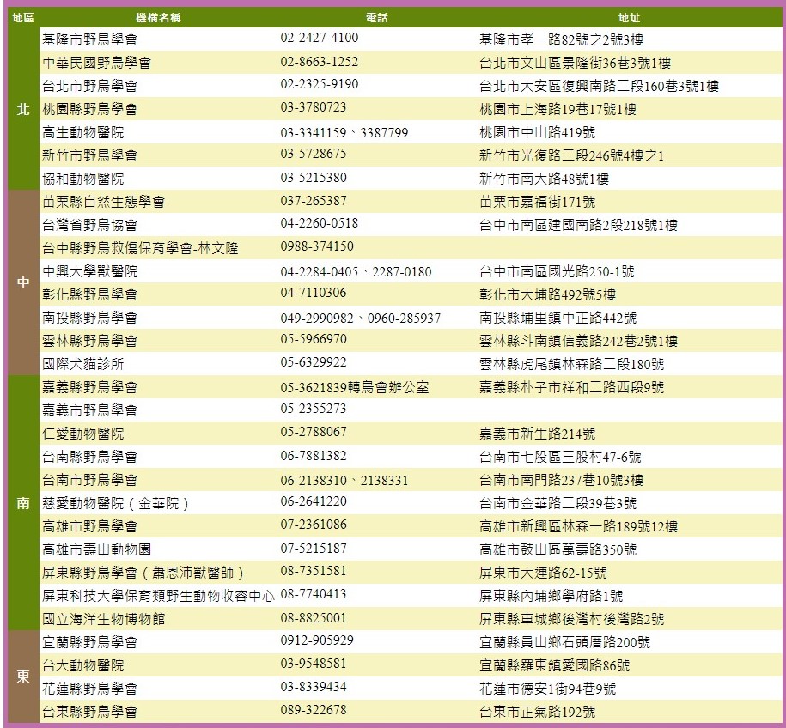
Task: Select phone 0988-374150
Action: (317, 246)
